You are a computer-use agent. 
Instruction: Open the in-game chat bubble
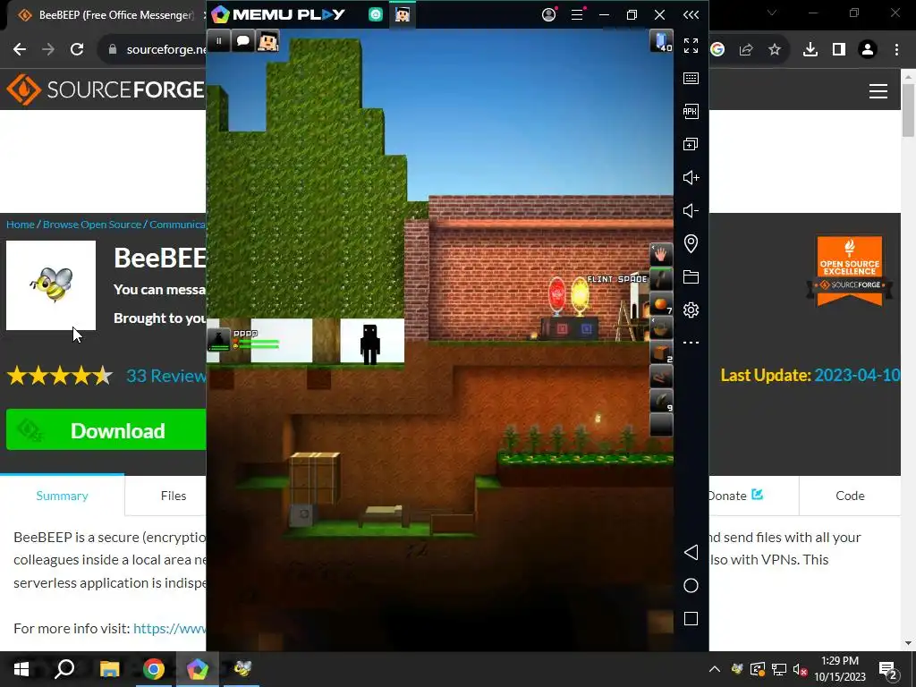click(243, 41)
